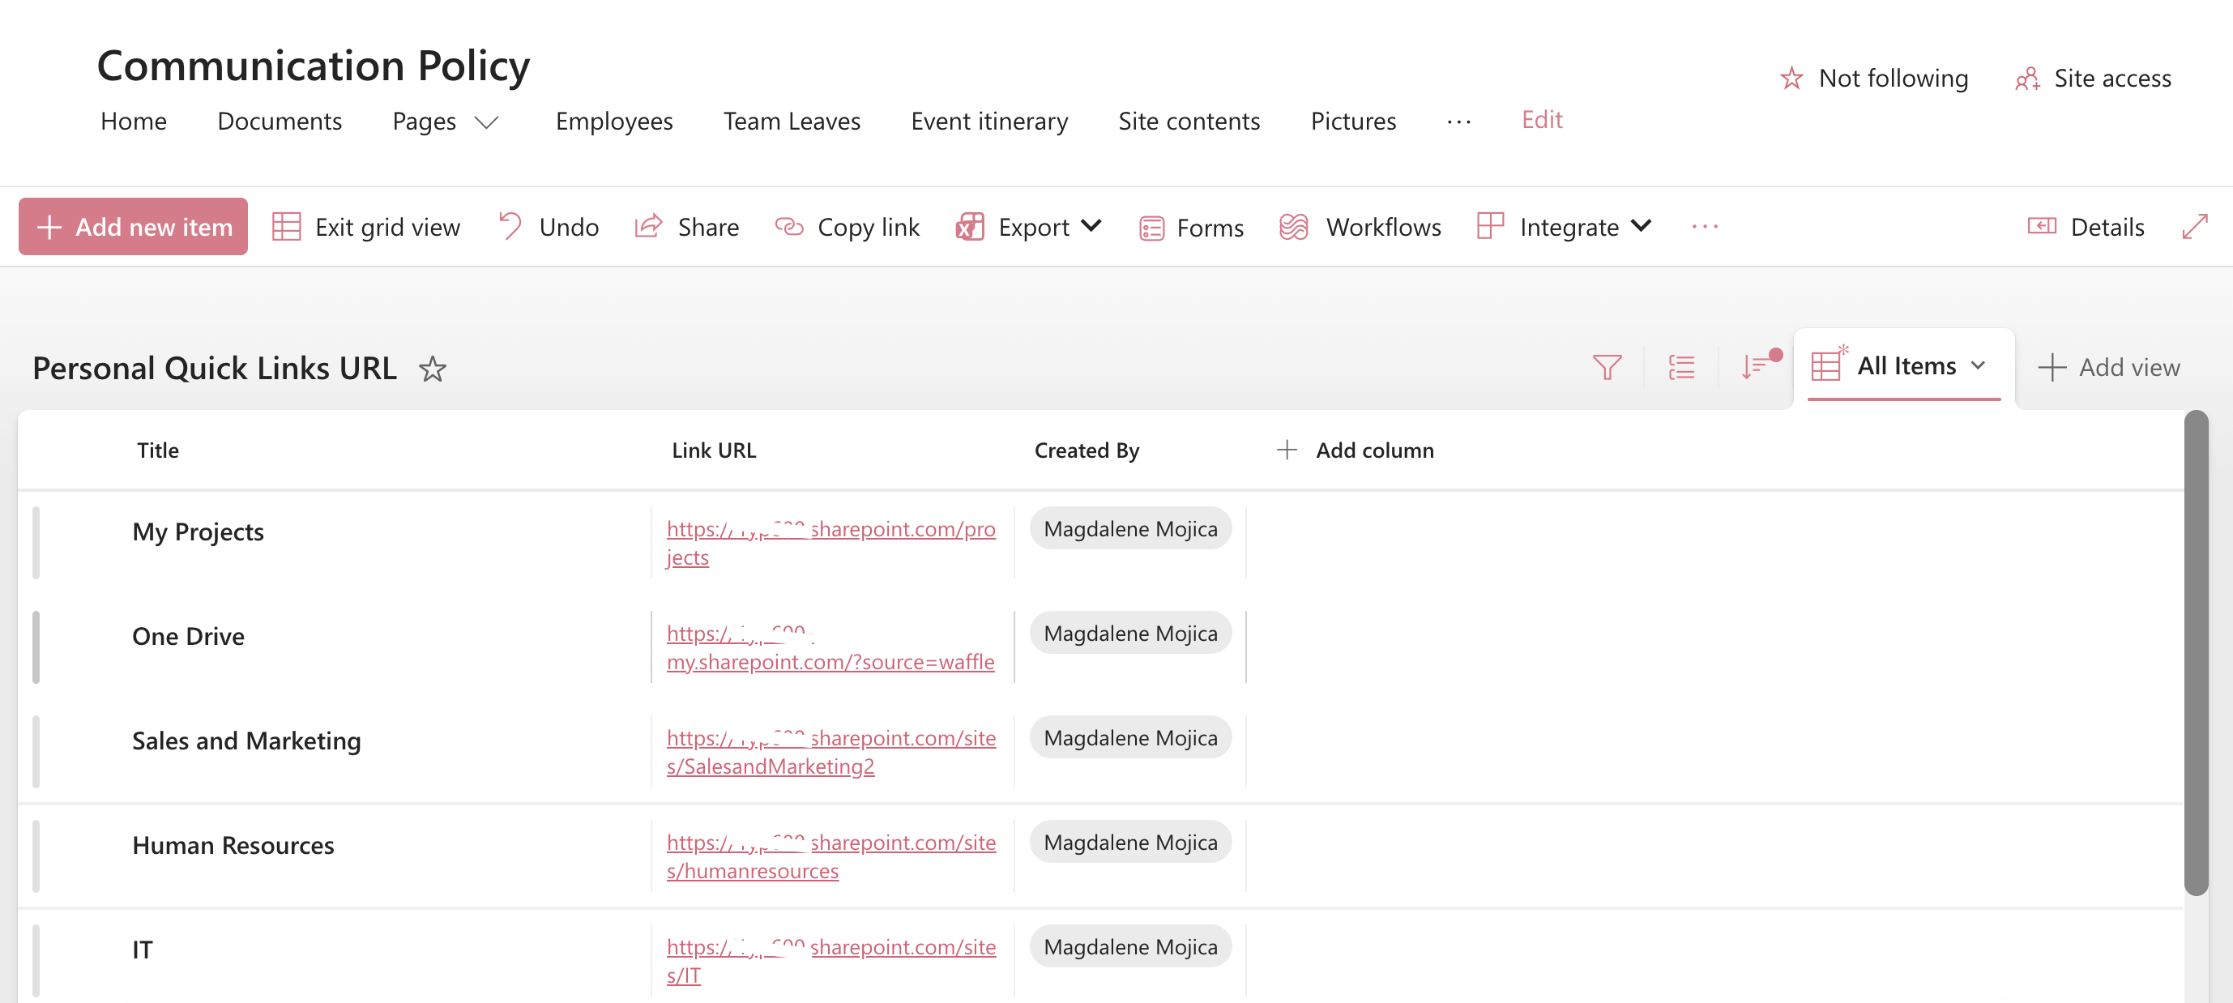Expand the Pages navigation chevron

tap(486, 123)
